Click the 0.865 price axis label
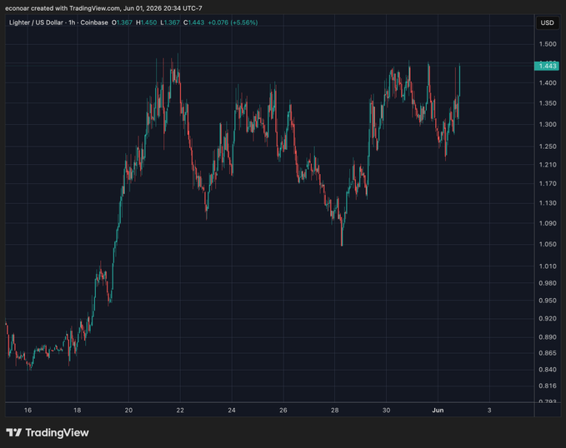 pos(548,353)
